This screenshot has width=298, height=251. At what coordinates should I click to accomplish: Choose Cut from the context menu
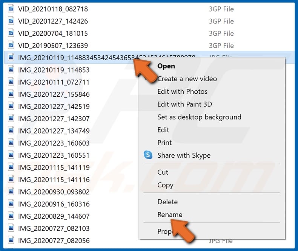coord(163,172)
